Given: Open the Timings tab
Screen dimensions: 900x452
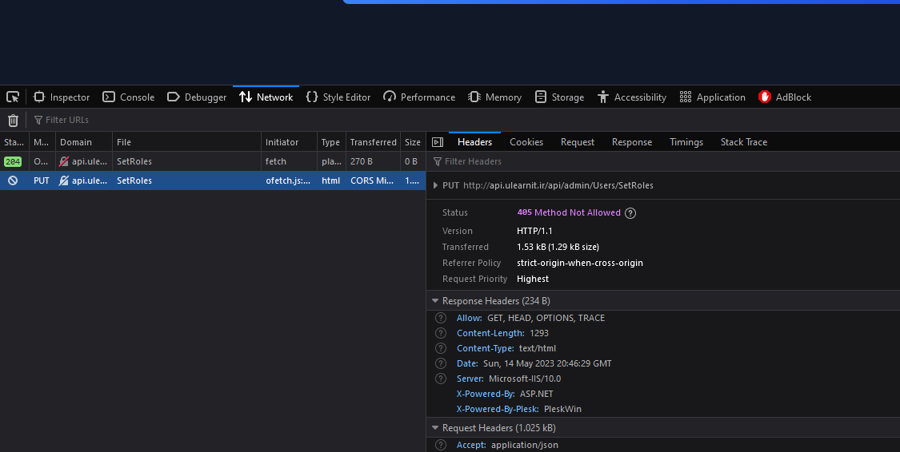Looking at the screenshot, I should coord(686,142).
